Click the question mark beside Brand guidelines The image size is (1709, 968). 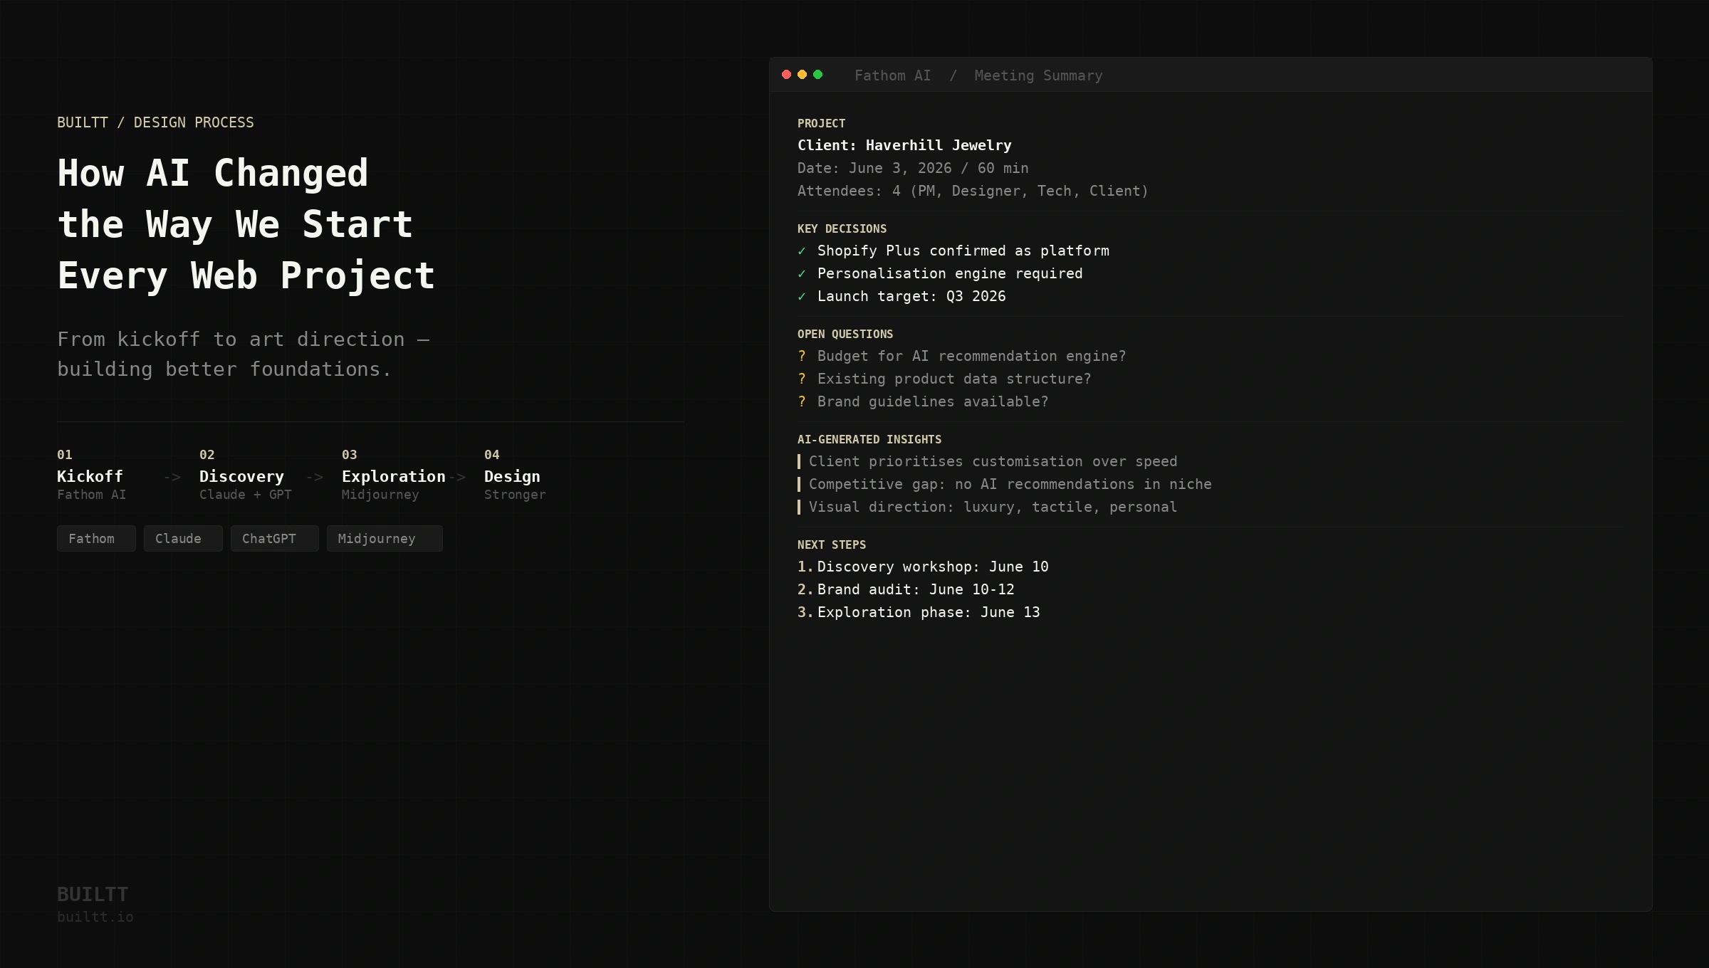click(802, 401)
